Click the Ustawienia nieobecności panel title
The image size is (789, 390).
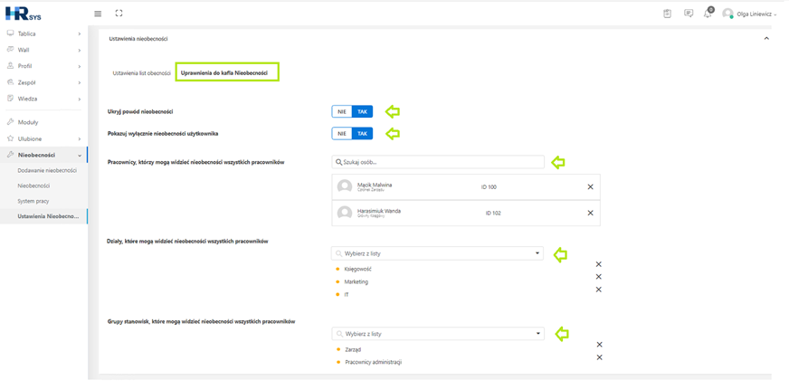coord(138,38)
